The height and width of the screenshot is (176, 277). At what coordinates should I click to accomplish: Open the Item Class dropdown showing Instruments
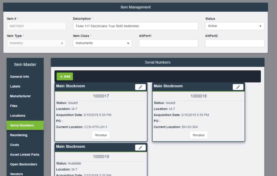pyautogui.click(x=102, y=43)
